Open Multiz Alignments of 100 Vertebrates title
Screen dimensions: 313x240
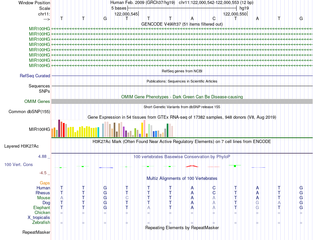point(182,179)
